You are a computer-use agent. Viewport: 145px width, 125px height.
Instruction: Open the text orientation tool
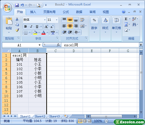tap(76, 32)
